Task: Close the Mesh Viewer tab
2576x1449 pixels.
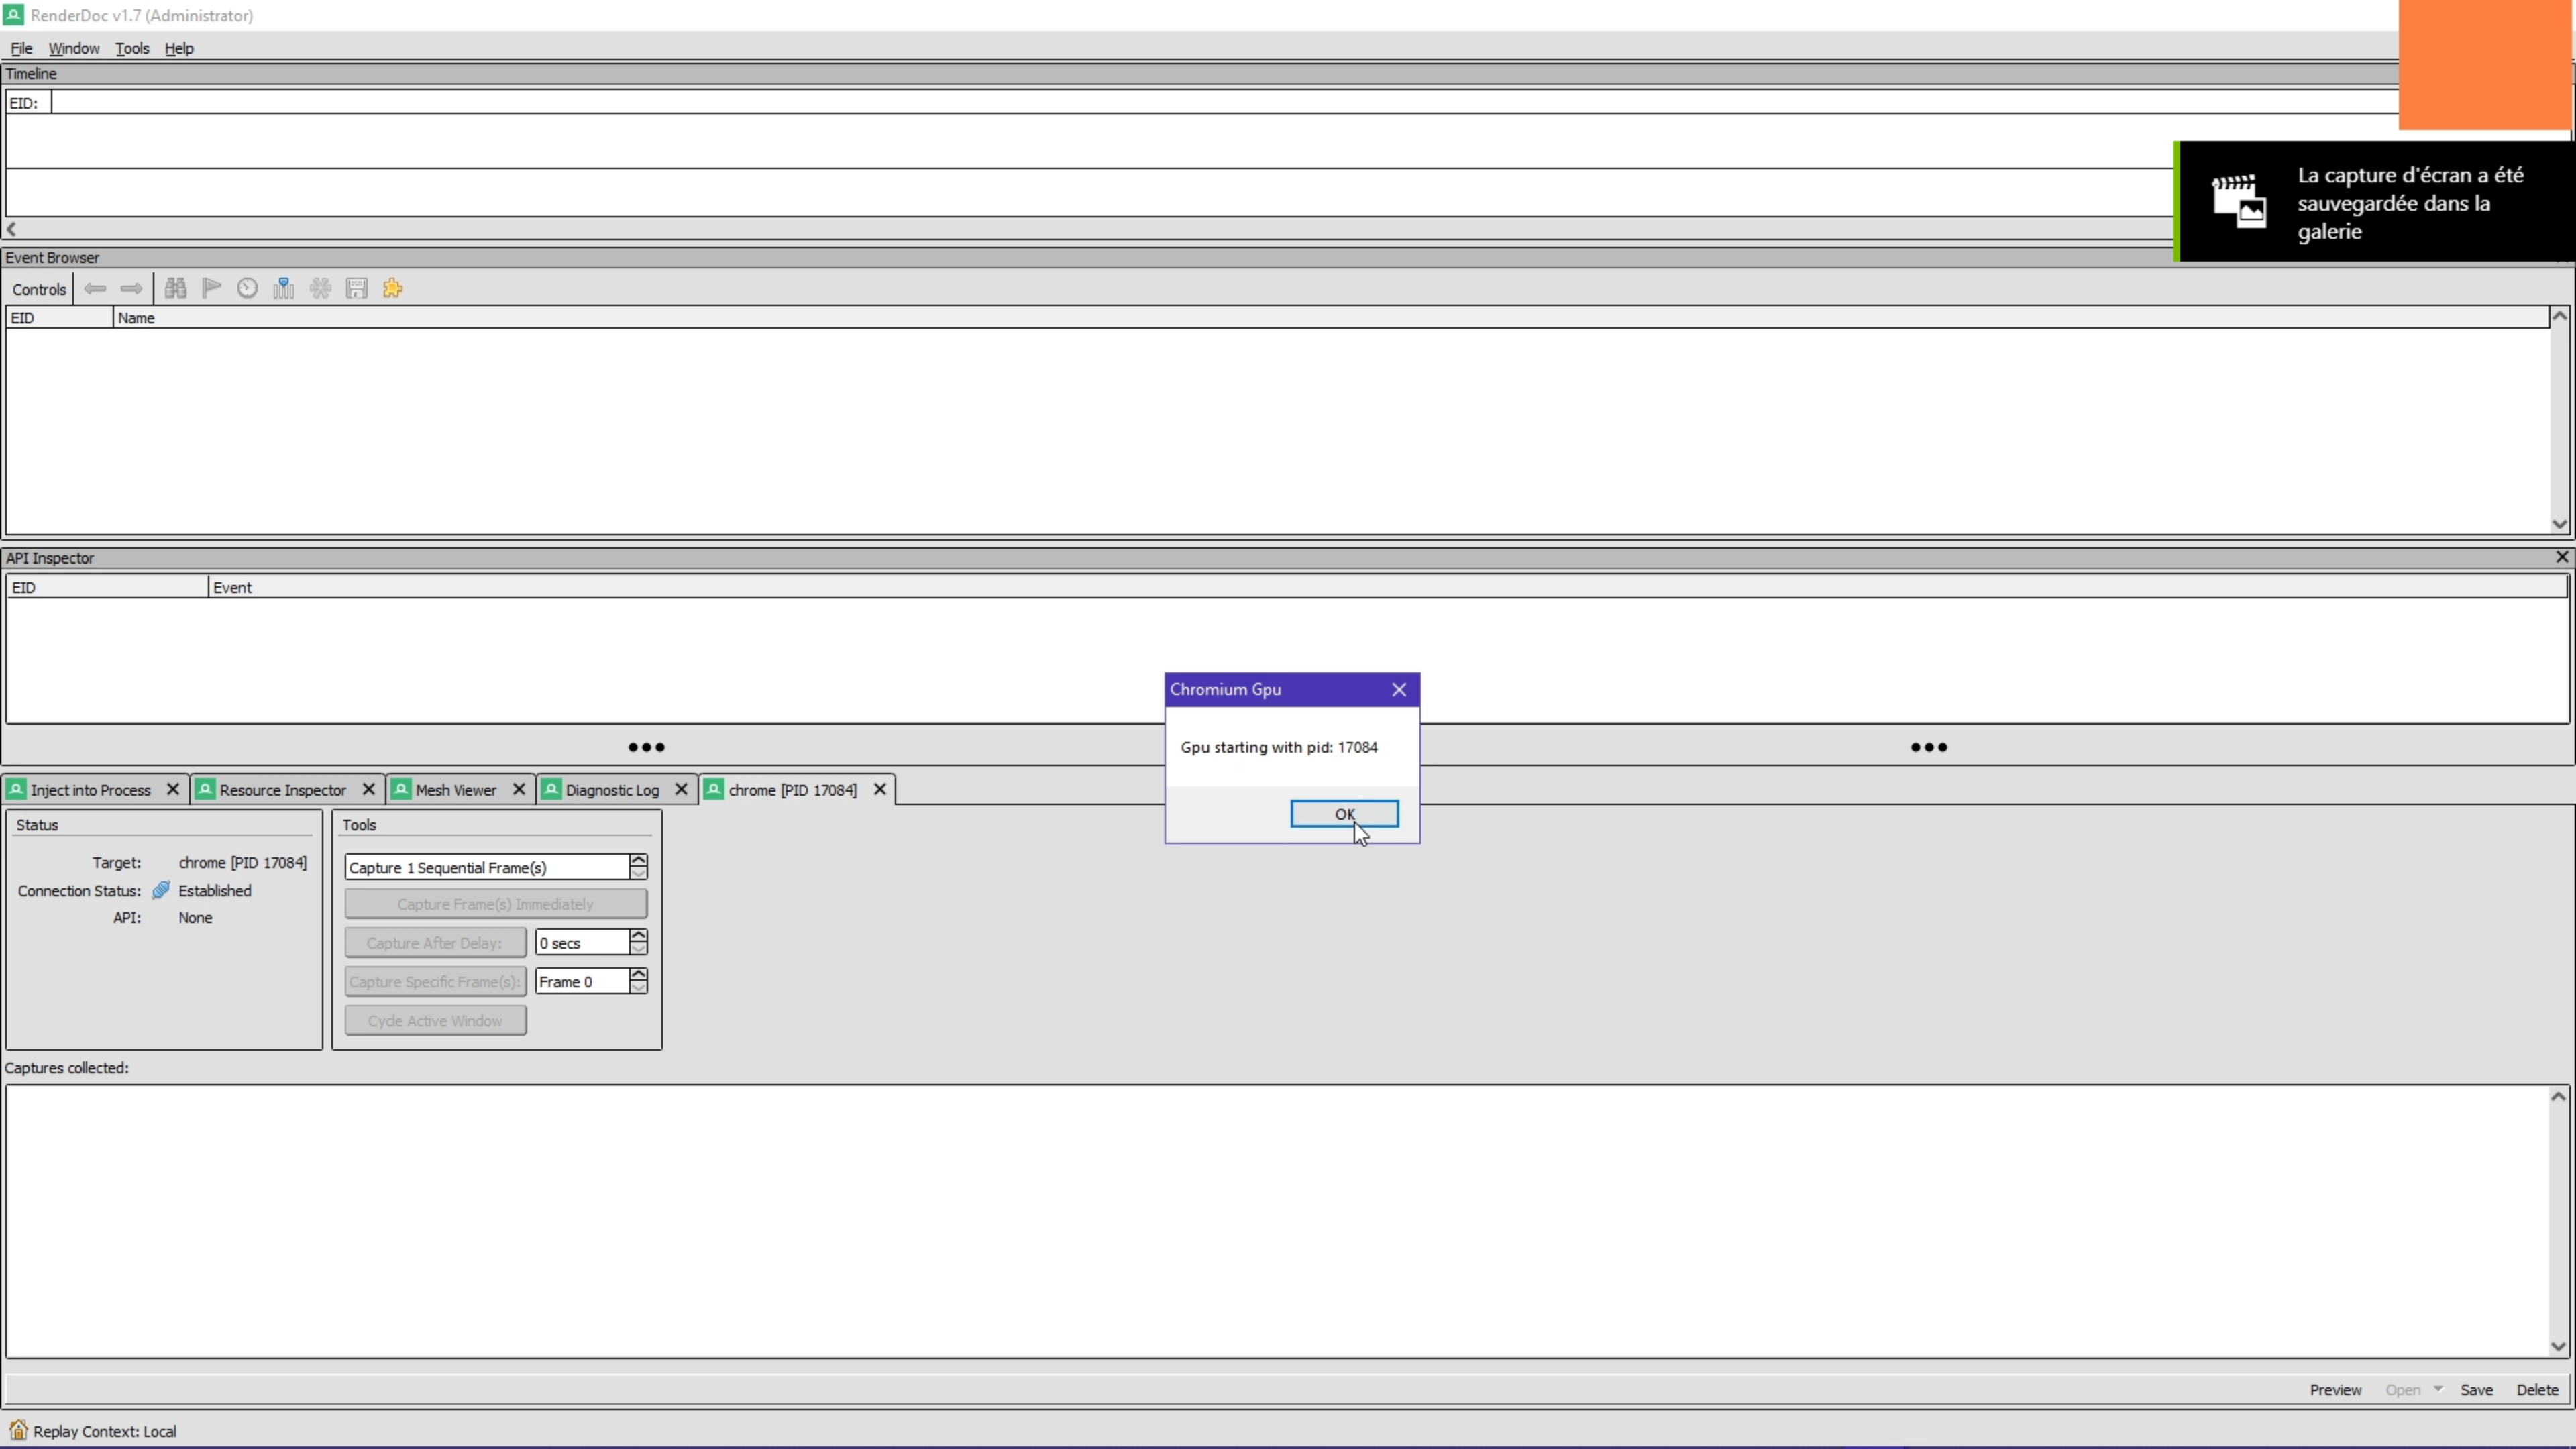Action: click(519, 789)
